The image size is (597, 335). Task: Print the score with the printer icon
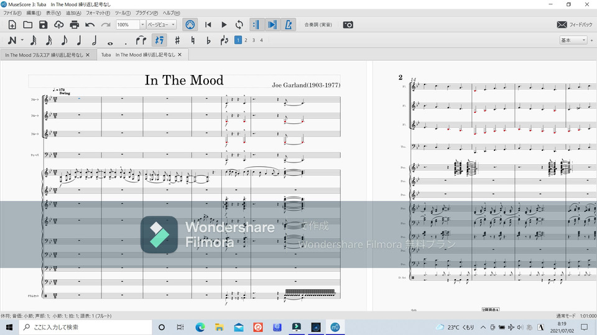point(74,25)
